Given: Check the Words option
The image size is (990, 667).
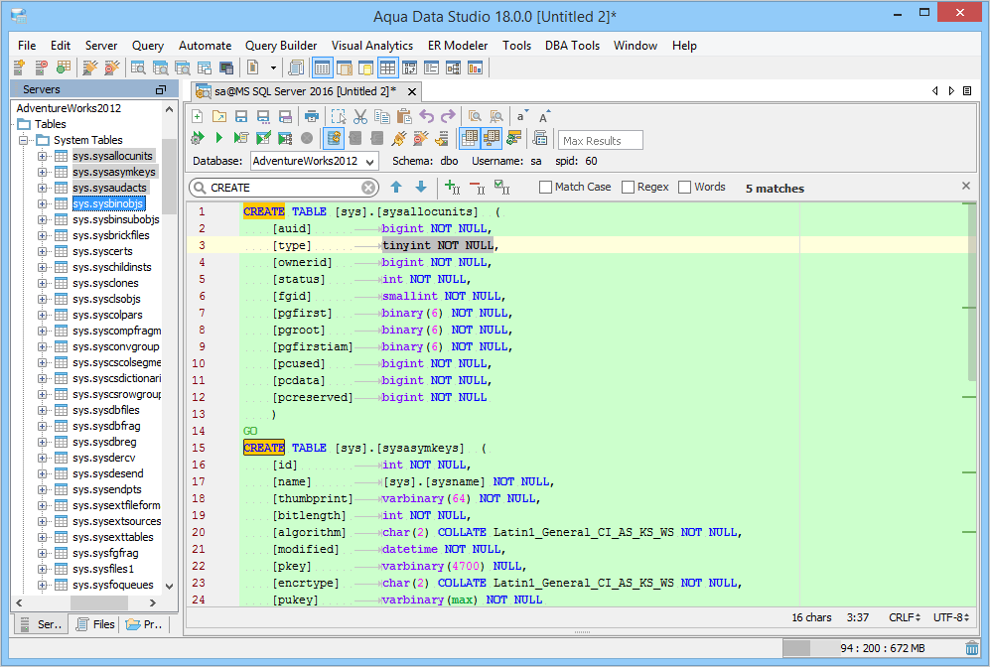Looking at the screenshot, I should 684,187.
